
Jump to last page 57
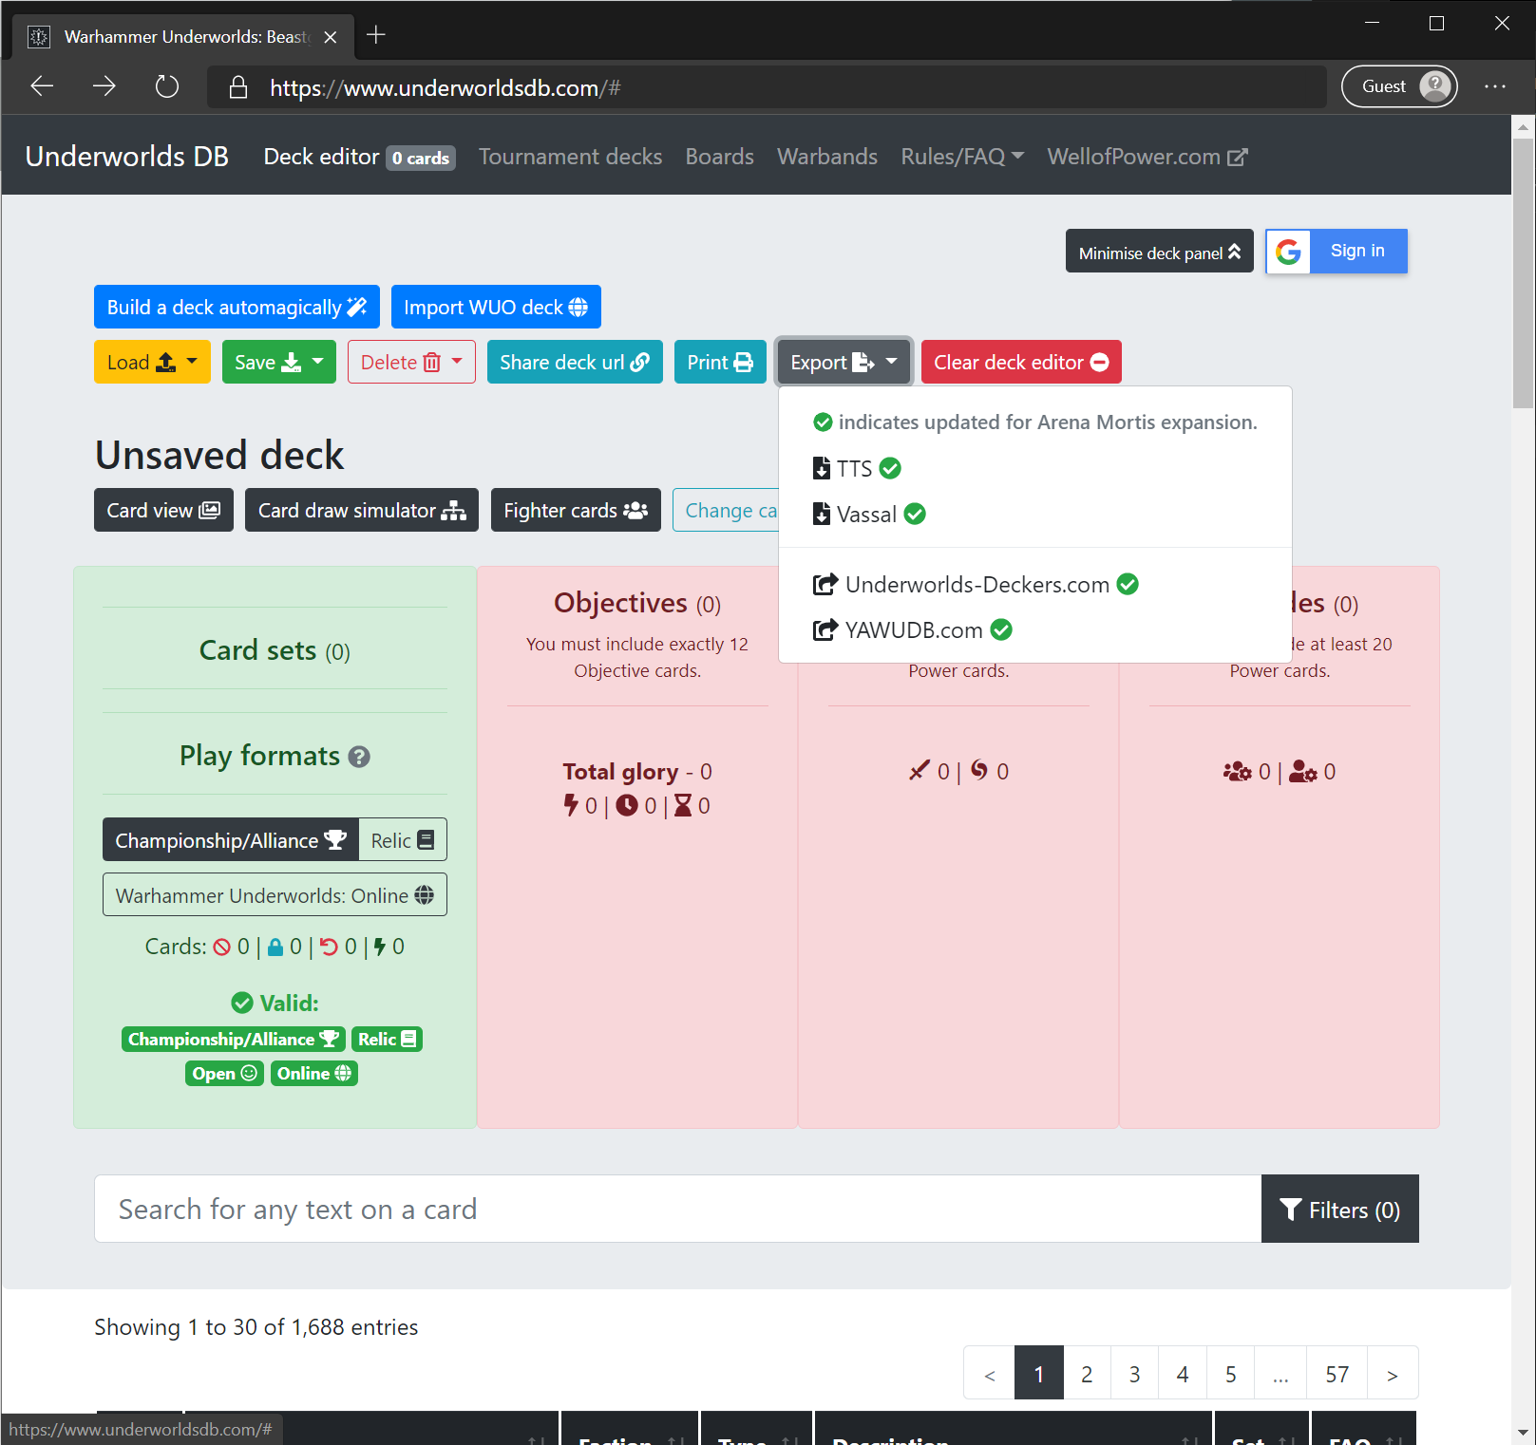[x=1337, y=1373]
